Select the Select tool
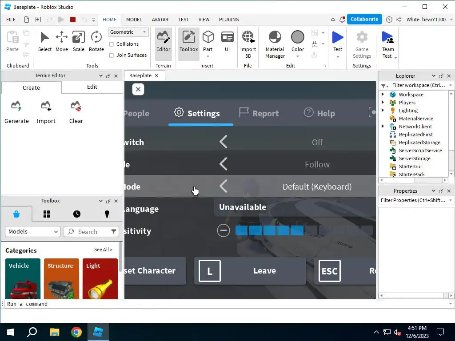Viewport: 455px width, 341px height. (x=45, y=42)
